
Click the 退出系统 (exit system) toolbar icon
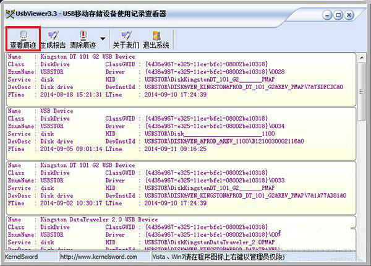(x=156, y=39)
